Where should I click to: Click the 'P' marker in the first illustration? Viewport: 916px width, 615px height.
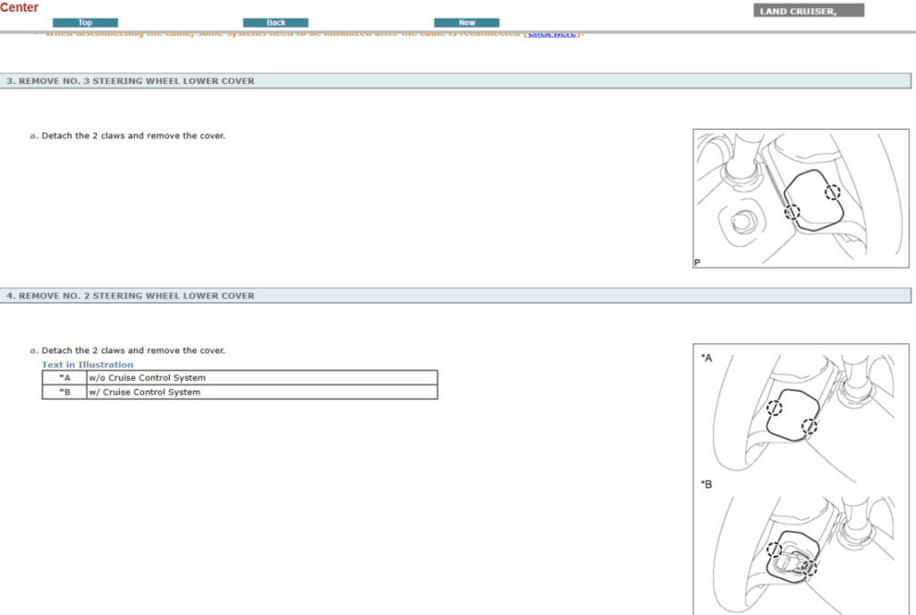coord(697,263)
